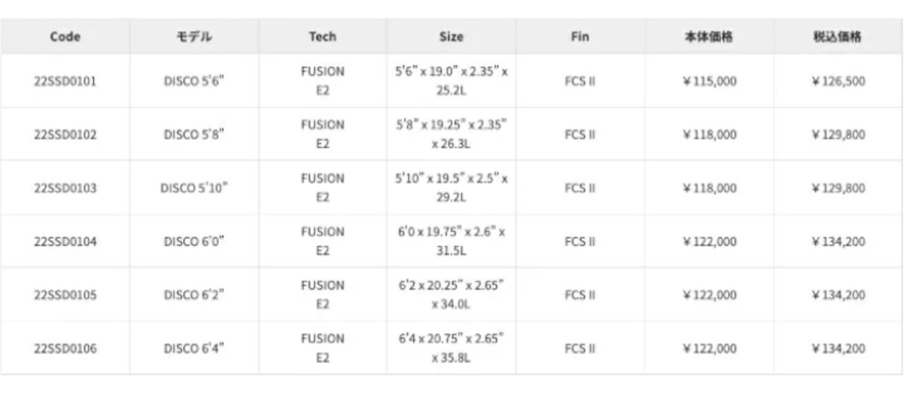Select code 22SSD0105 in the table
This screenshot has width=904, height=404.
point(65,295)
